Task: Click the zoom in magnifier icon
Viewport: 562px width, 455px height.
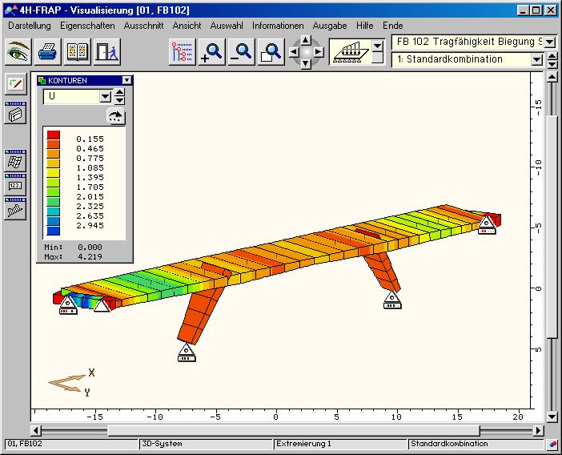Action: point(212,52)
